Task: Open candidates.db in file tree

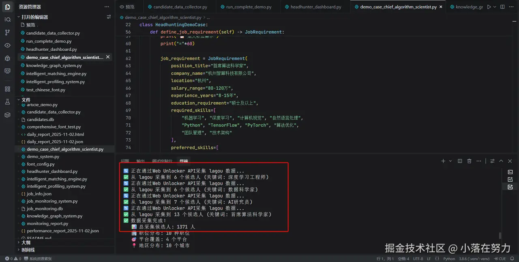Action: tap(41, 120)
